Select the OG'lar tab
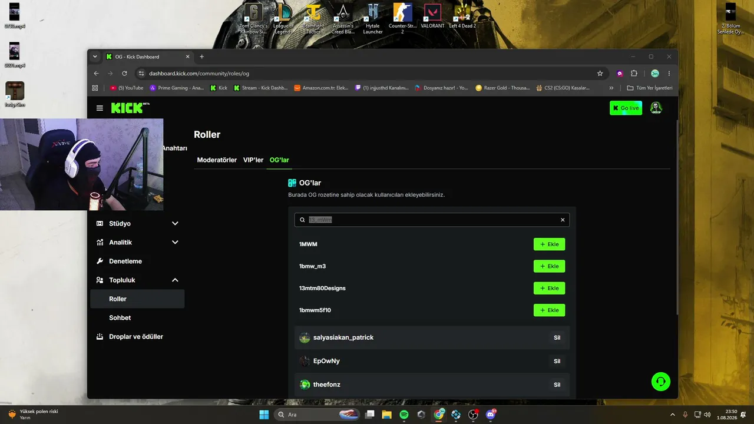 coord(279,160)
